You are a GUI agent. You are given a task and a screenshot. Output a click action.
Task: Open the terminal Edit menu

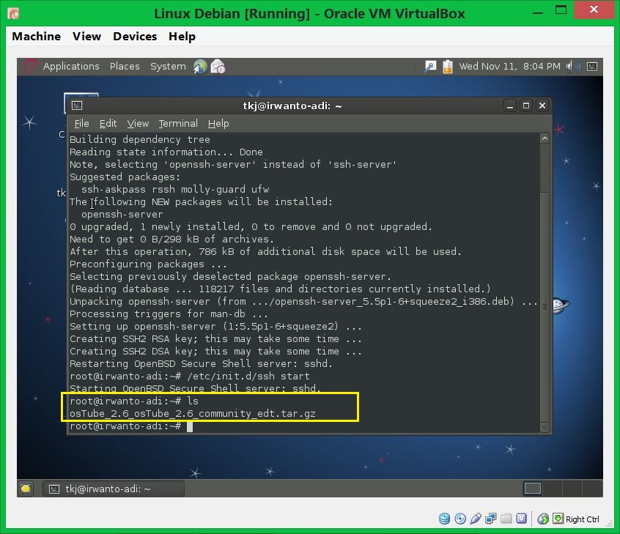coord(108,124)
